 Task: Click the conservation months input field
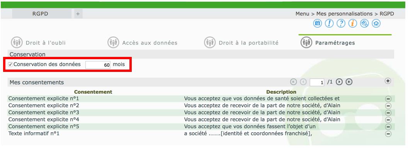(x=98, y=65)
